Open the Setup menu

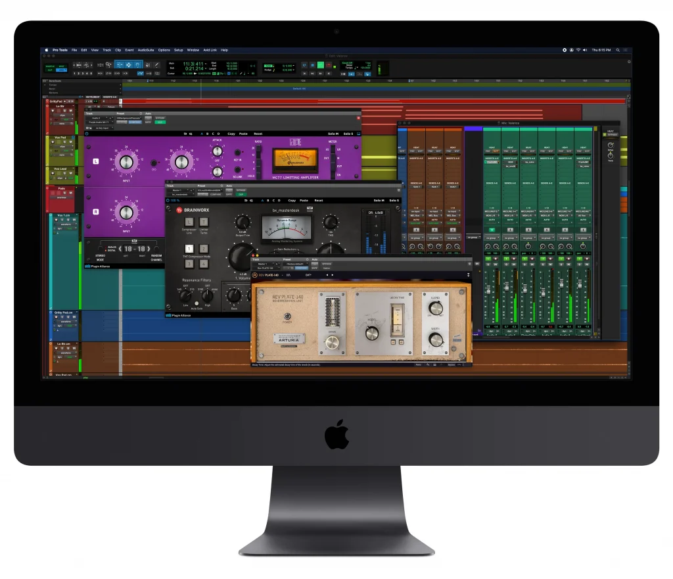point(179,50)
